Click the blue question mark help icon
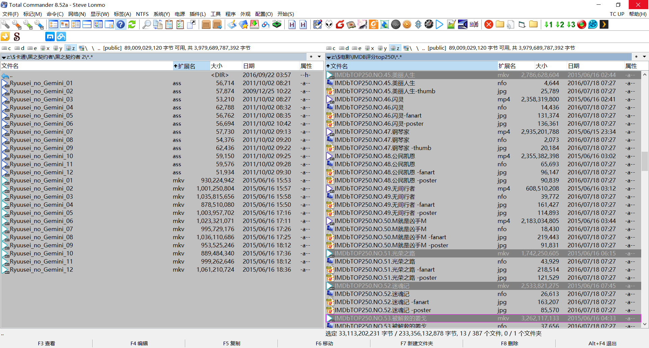Image resolution: width=649 pixels, height=348 pixels. point(121,24)
